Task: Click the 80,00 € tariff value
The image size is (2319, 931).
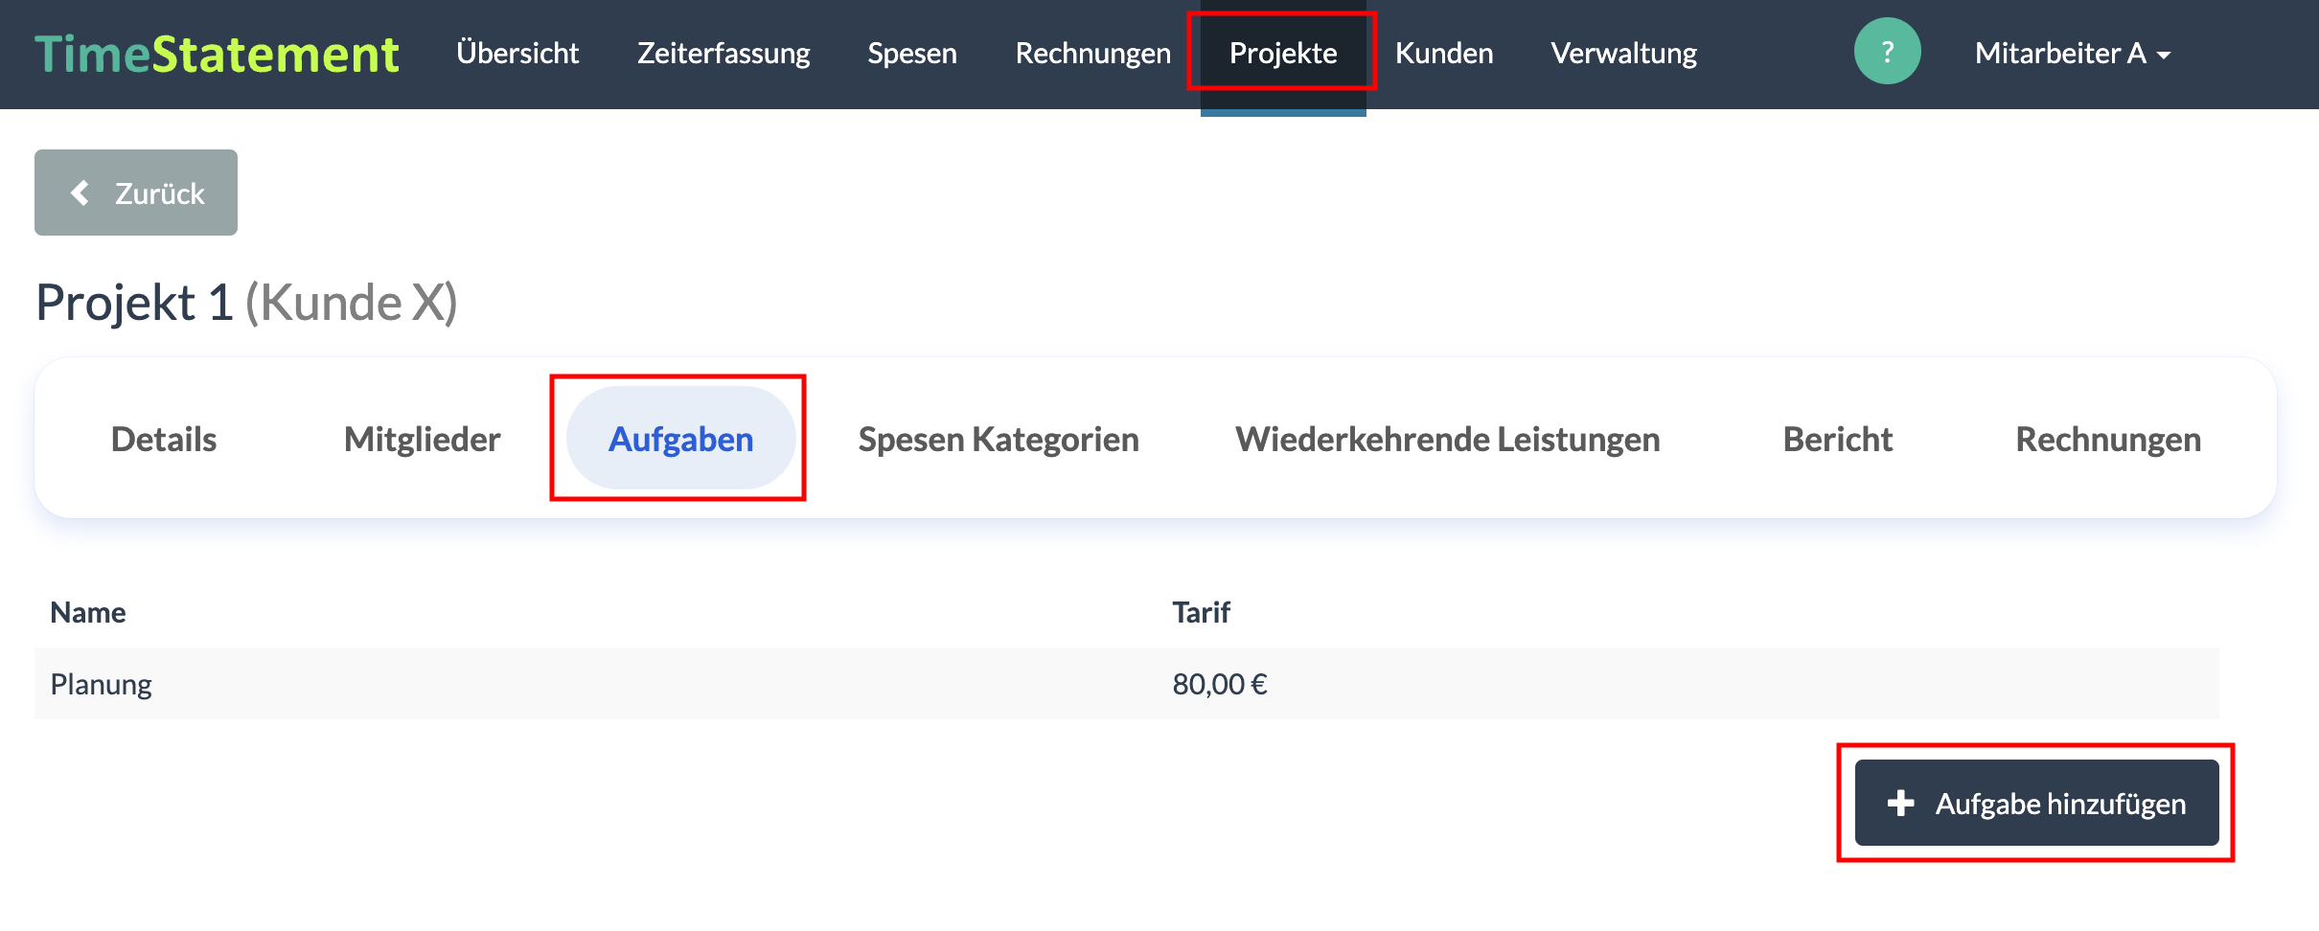Action: coord(1220,684)
